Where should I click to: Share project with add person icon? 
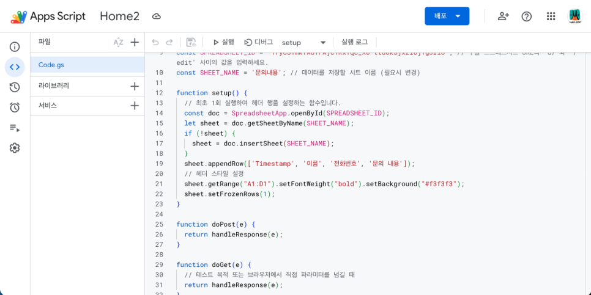[503, 16]
